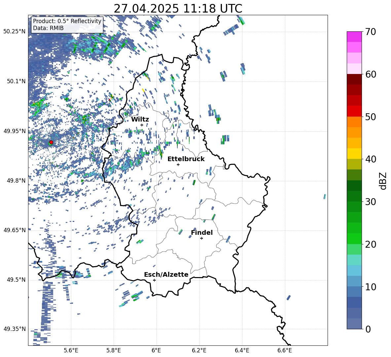Click the bright green colorbar segment above 20
The height and width of the screenshot is (357, 391).
point(354,238)
